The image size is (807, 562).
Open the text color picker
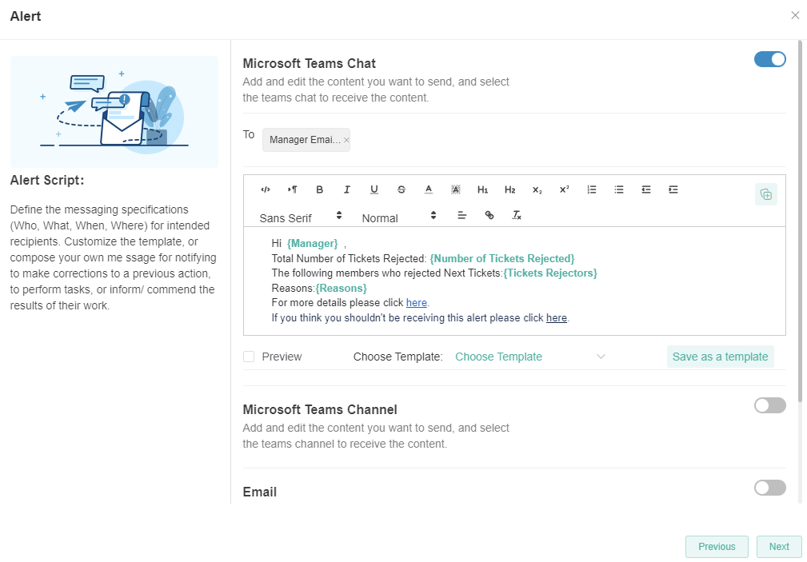429,189
